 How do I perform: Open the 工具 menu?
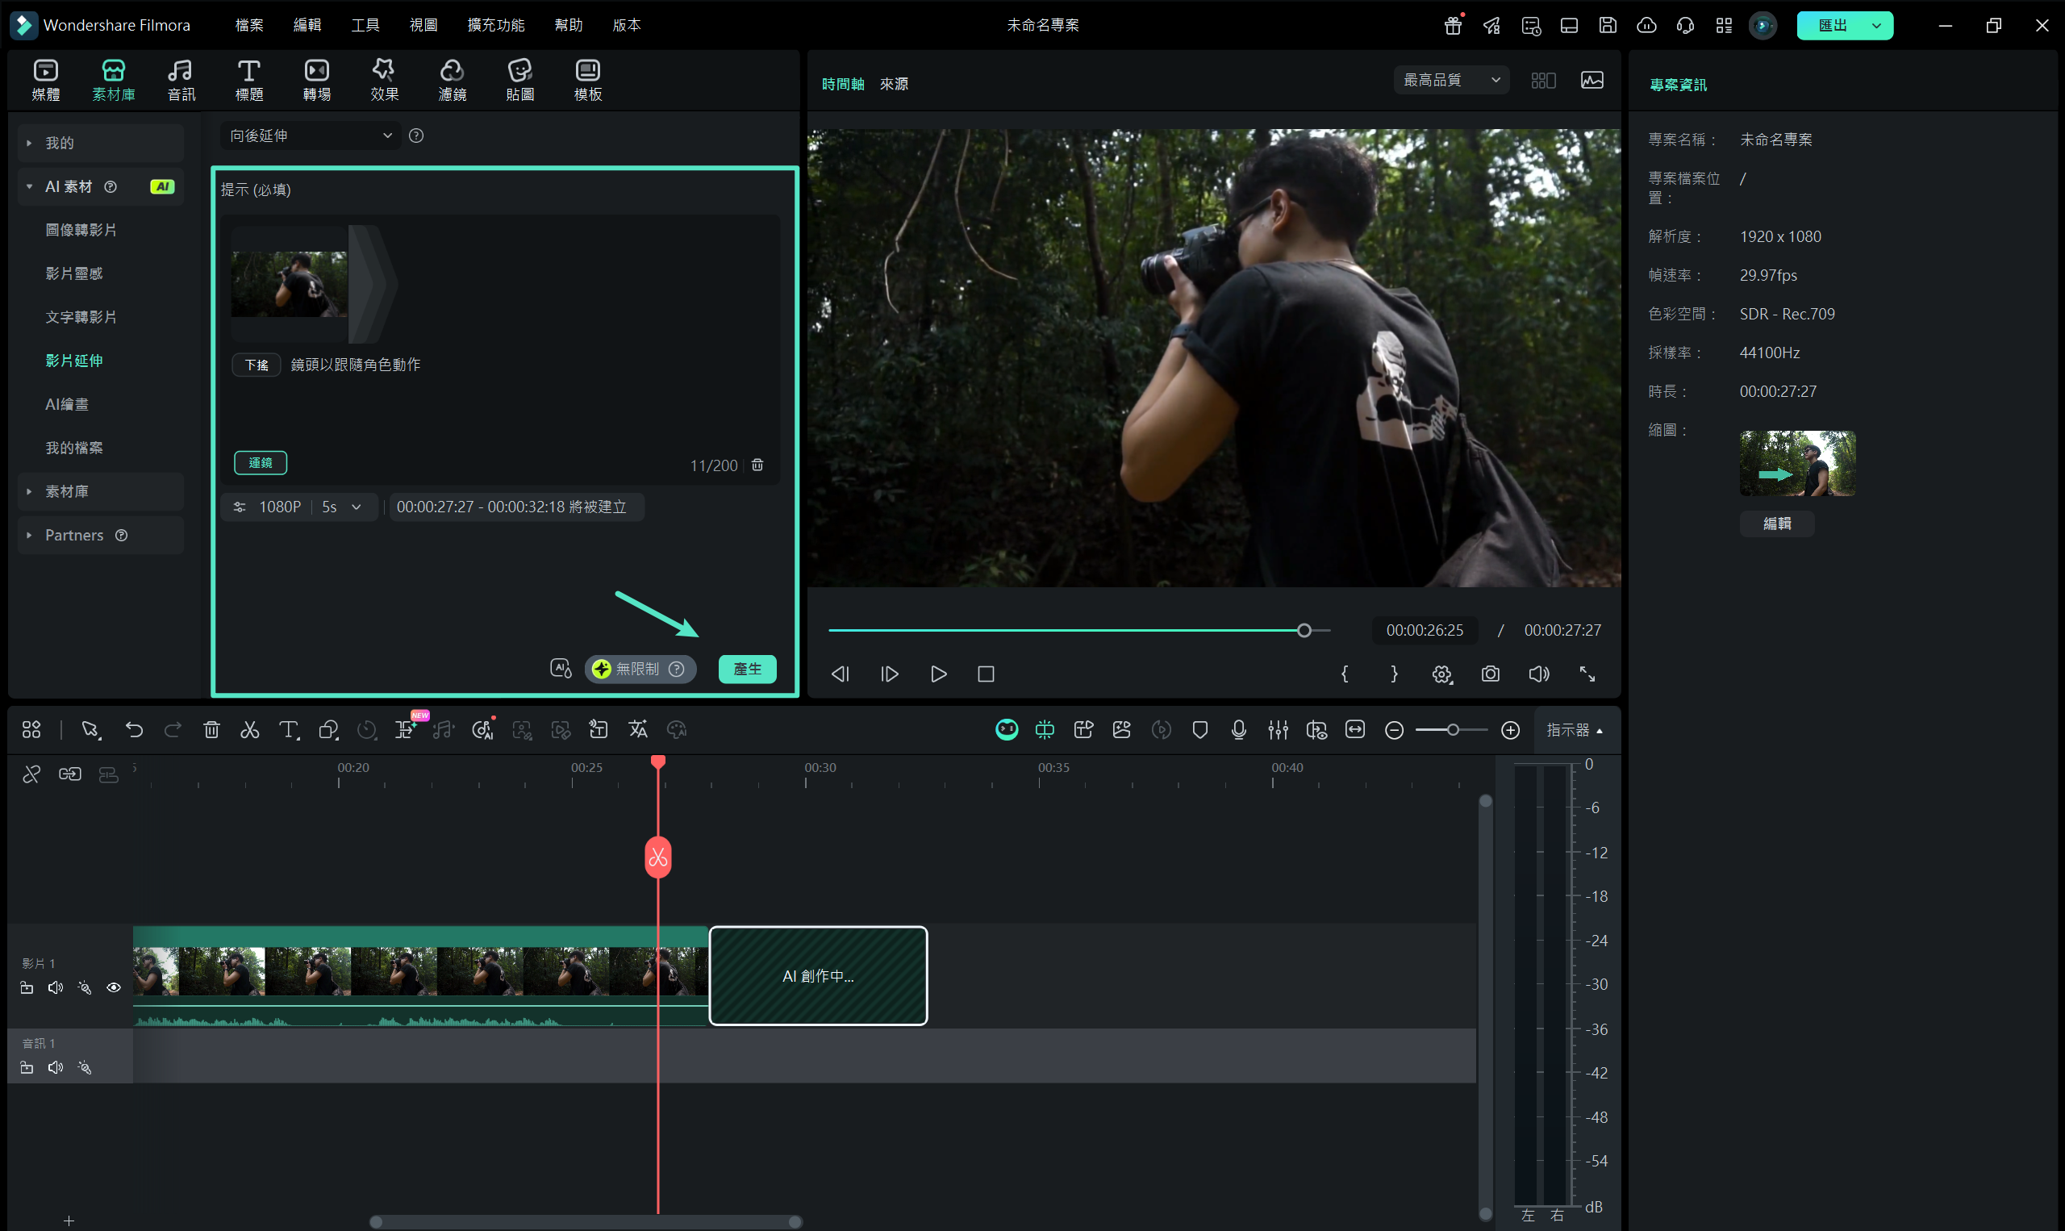365,25
